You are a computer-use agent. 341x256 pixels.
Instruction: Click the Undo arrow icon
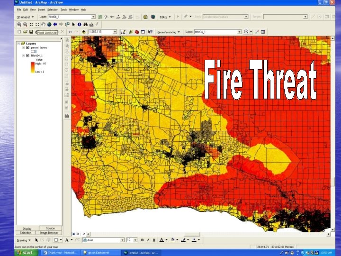tap(70, 32)
